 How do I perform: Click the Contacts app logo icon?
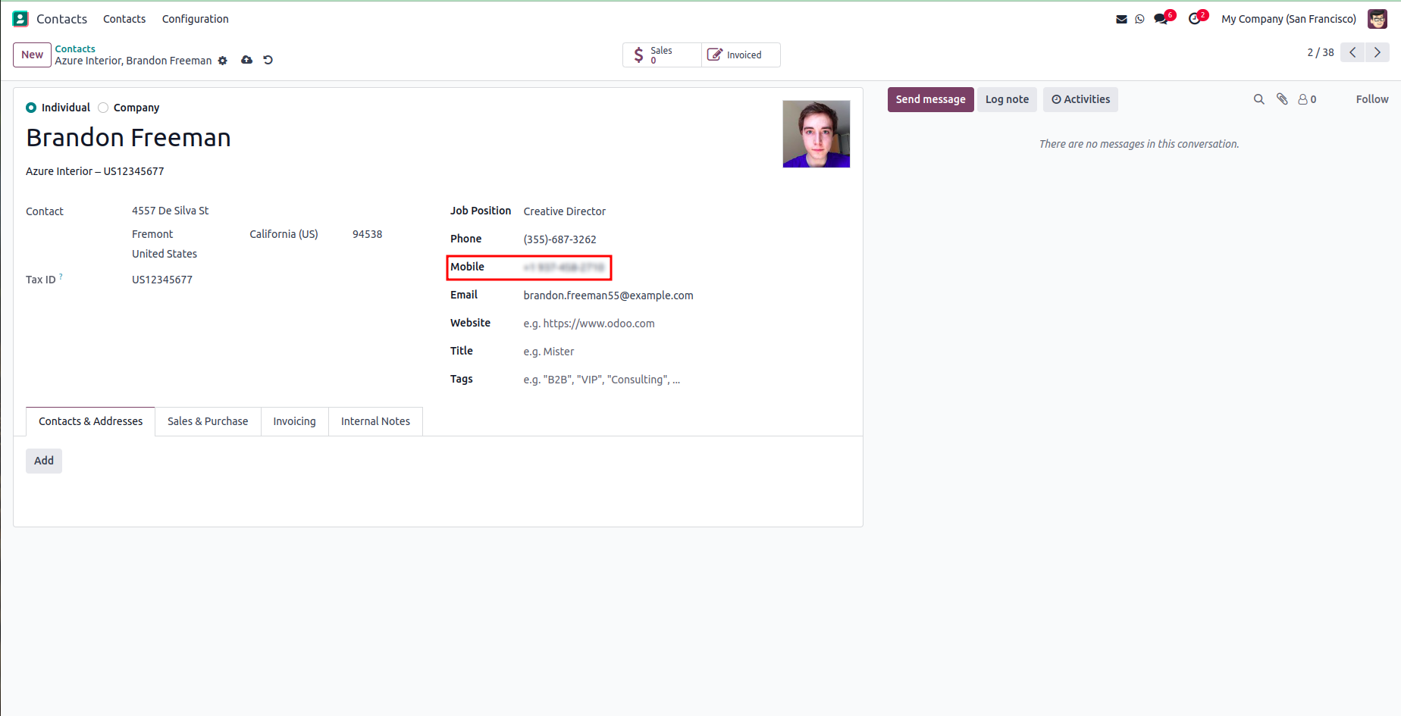[20, 19]
